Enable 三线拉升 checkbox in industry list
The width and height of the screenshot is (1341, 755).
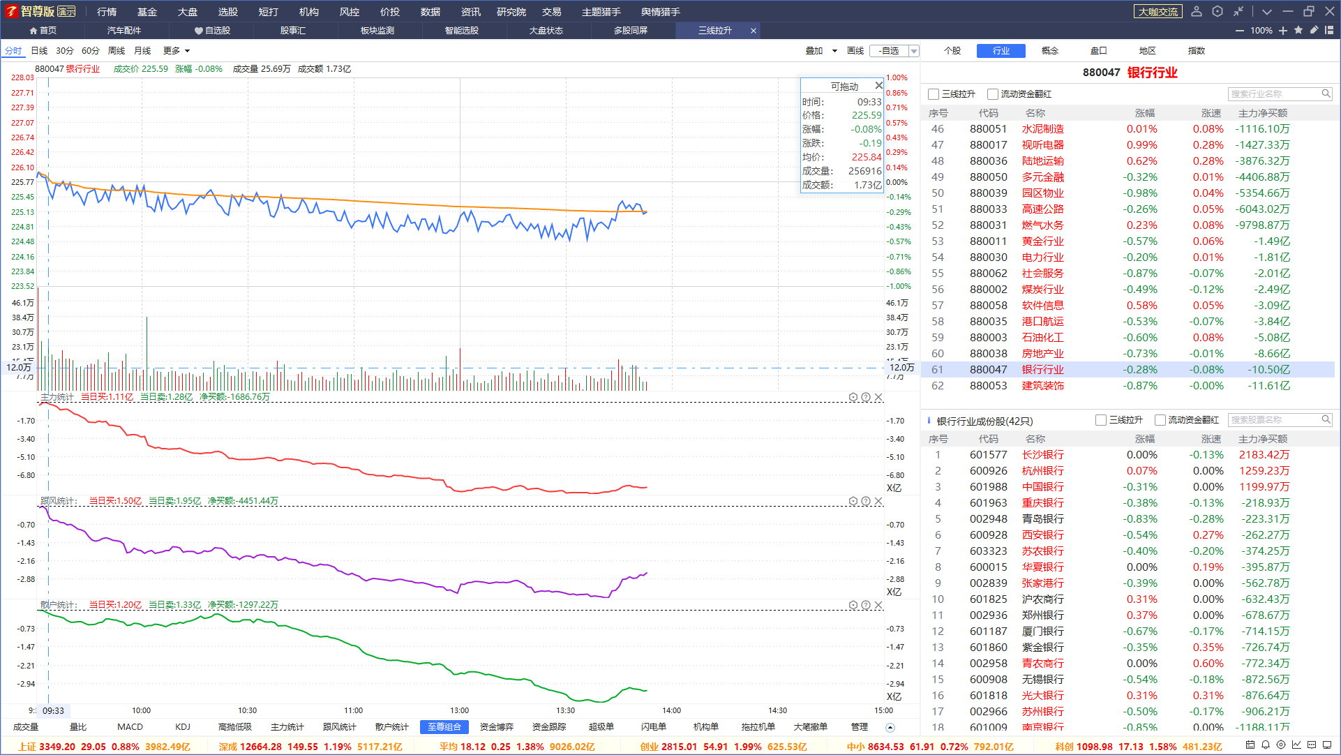(x=934, y=94)
